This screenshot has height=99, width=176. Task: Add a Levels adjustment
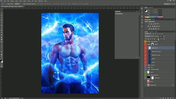pyautogui.click(x=152, y=24)
